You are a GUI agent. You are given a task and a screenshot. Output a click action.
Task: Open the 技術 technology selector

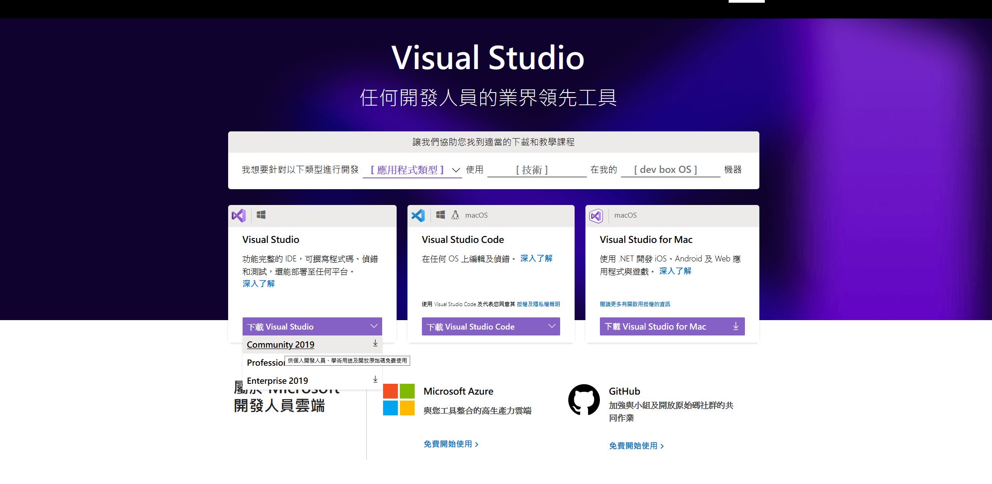pos(537,170)
